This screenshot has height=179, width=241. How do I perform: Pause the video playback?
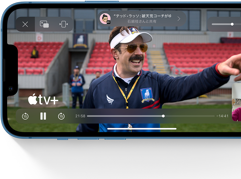pyautogui.click(x=43, y=116)
